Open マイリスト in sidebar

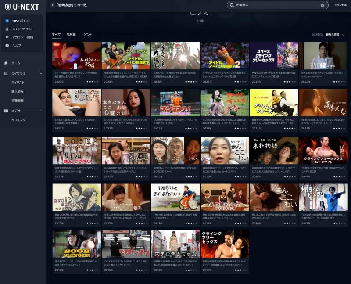tap(18, 83)
